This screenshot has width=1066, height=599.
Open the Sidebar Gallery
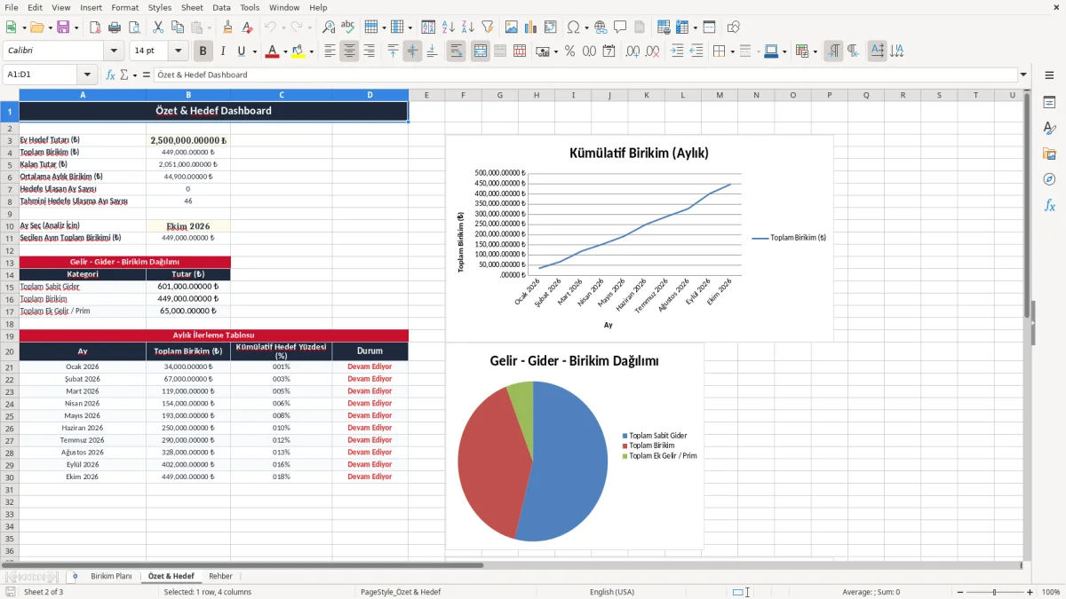[x=1049, y=154]
